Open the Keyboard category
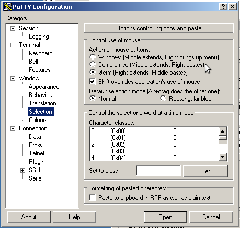This screenshot has width=240, height=228. click(41, 53)
